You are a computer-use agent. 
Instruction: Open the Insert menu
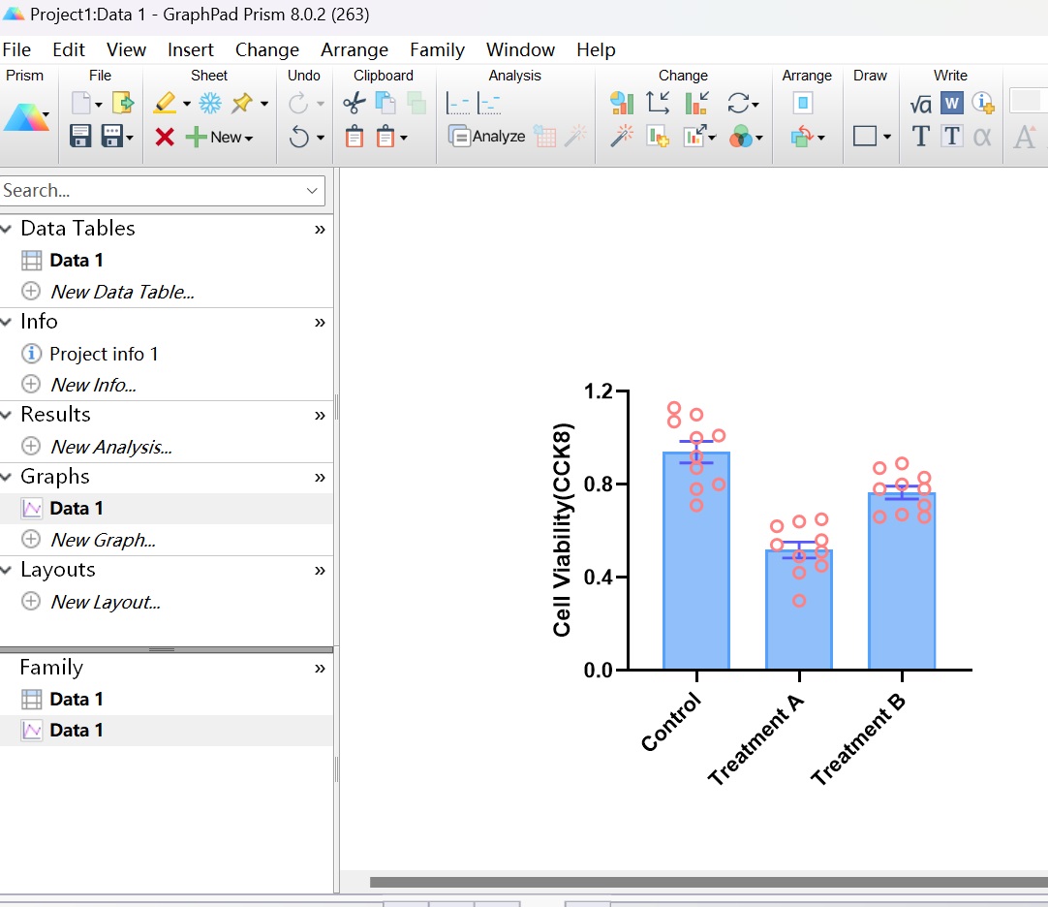(x=191, y=49)
